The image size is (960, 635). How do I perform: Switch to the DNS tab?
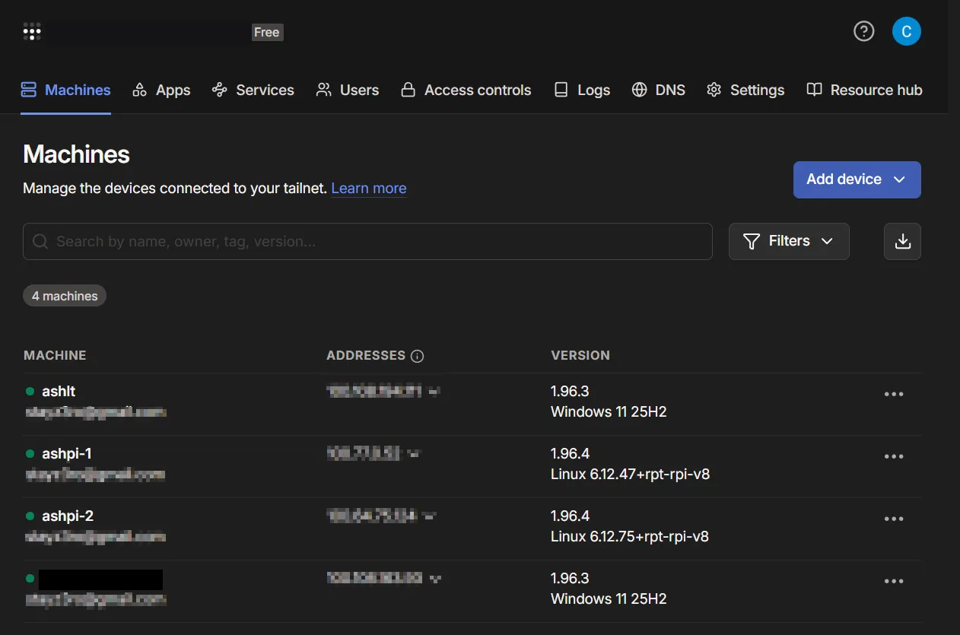[659, 90]
